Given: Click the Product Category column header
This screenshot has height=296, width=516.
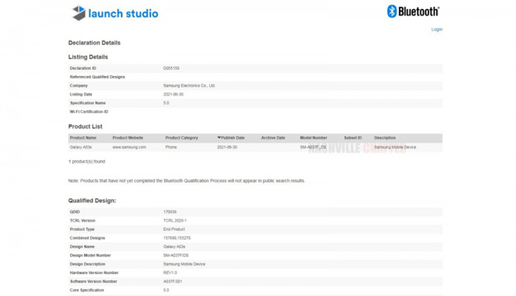Looking at the screenshot, I should tap(182, 137).
